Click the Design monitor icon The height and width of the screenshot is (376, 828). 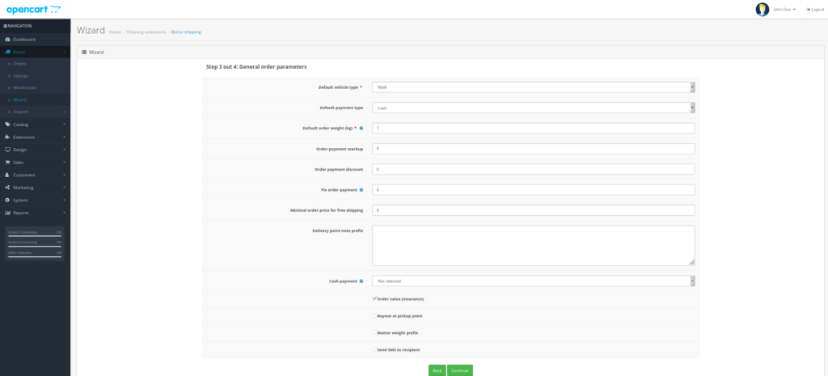7,150
